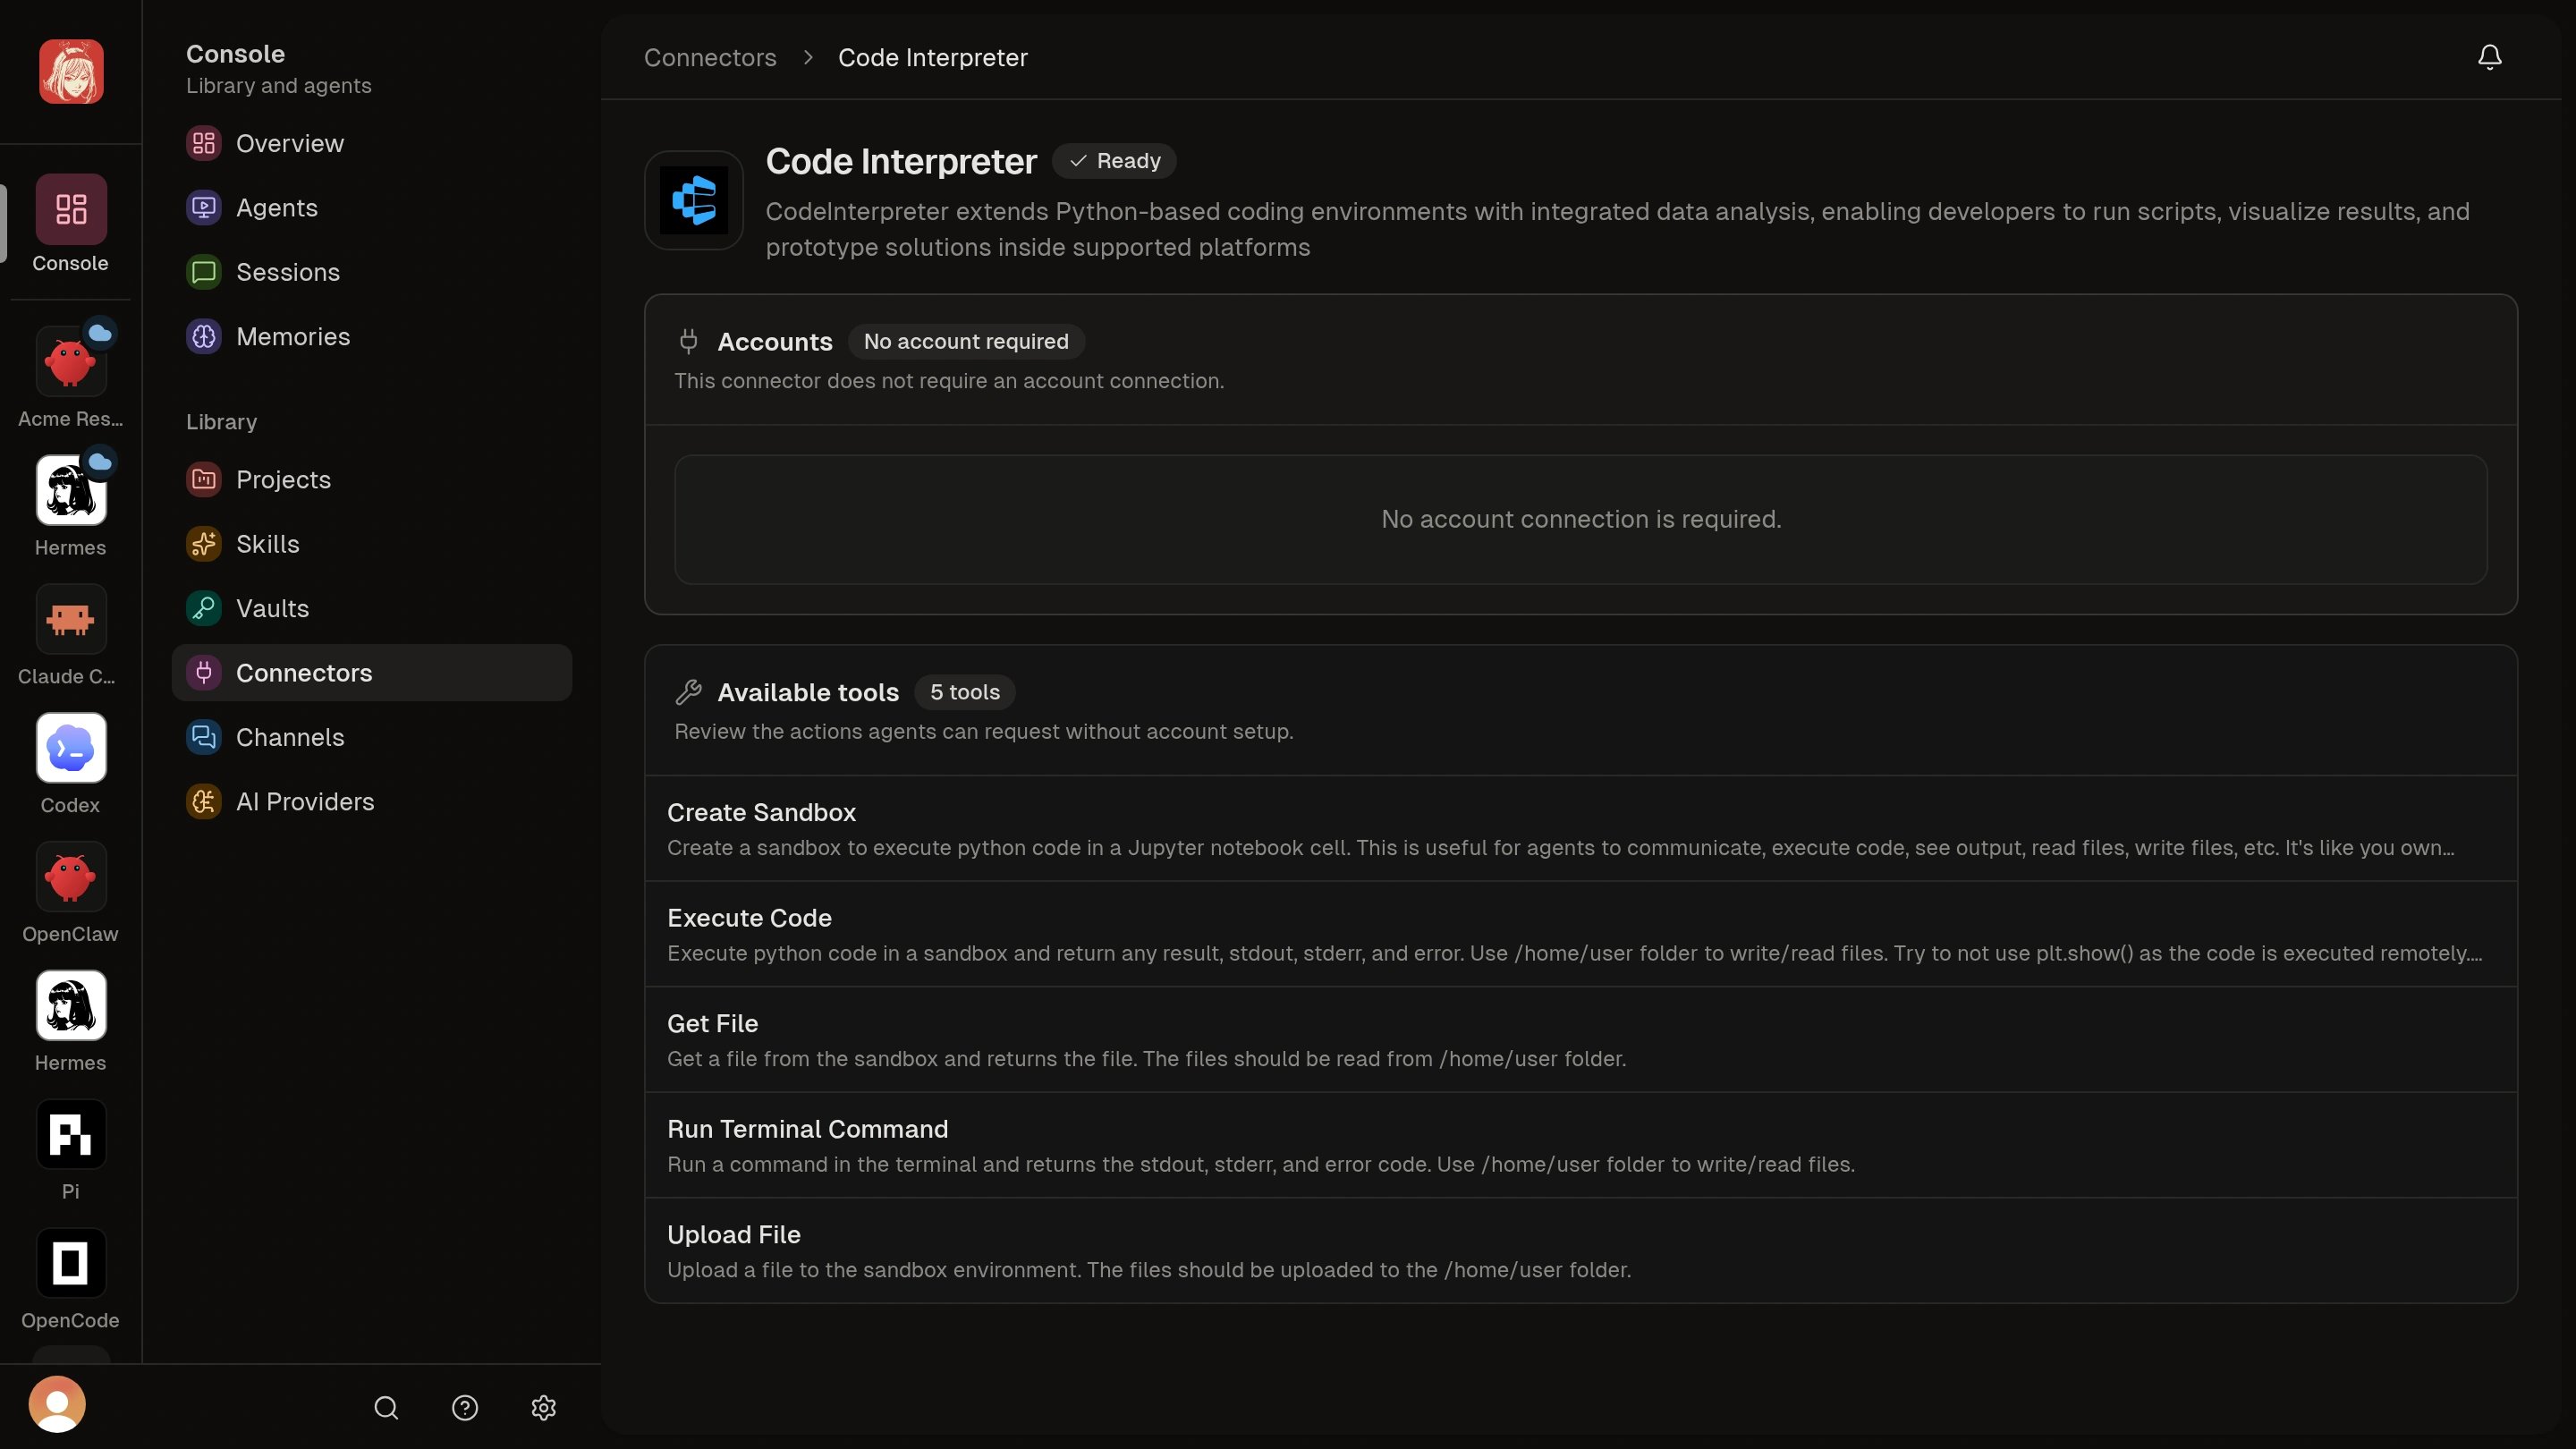The image size is (2576, 1449).
Task: Click the No account required badge
Action: coord(966,341)
